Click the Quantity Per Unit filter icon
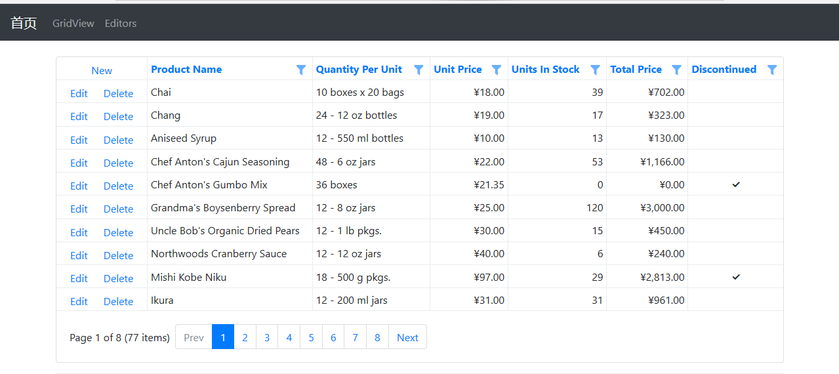The height and width of the screenshot is (374, 839). click(x=419, y=70)
